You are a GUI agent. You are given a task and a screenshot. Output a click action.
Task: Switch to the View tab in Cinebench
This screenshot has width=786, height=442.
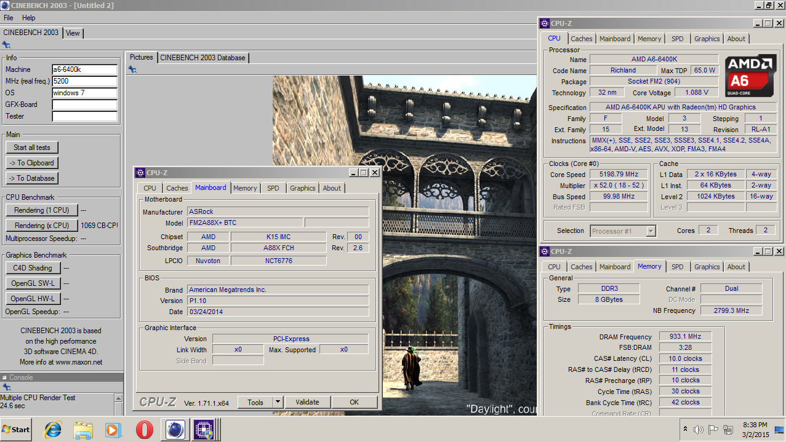pyautogui.click(x=73, y=33)
